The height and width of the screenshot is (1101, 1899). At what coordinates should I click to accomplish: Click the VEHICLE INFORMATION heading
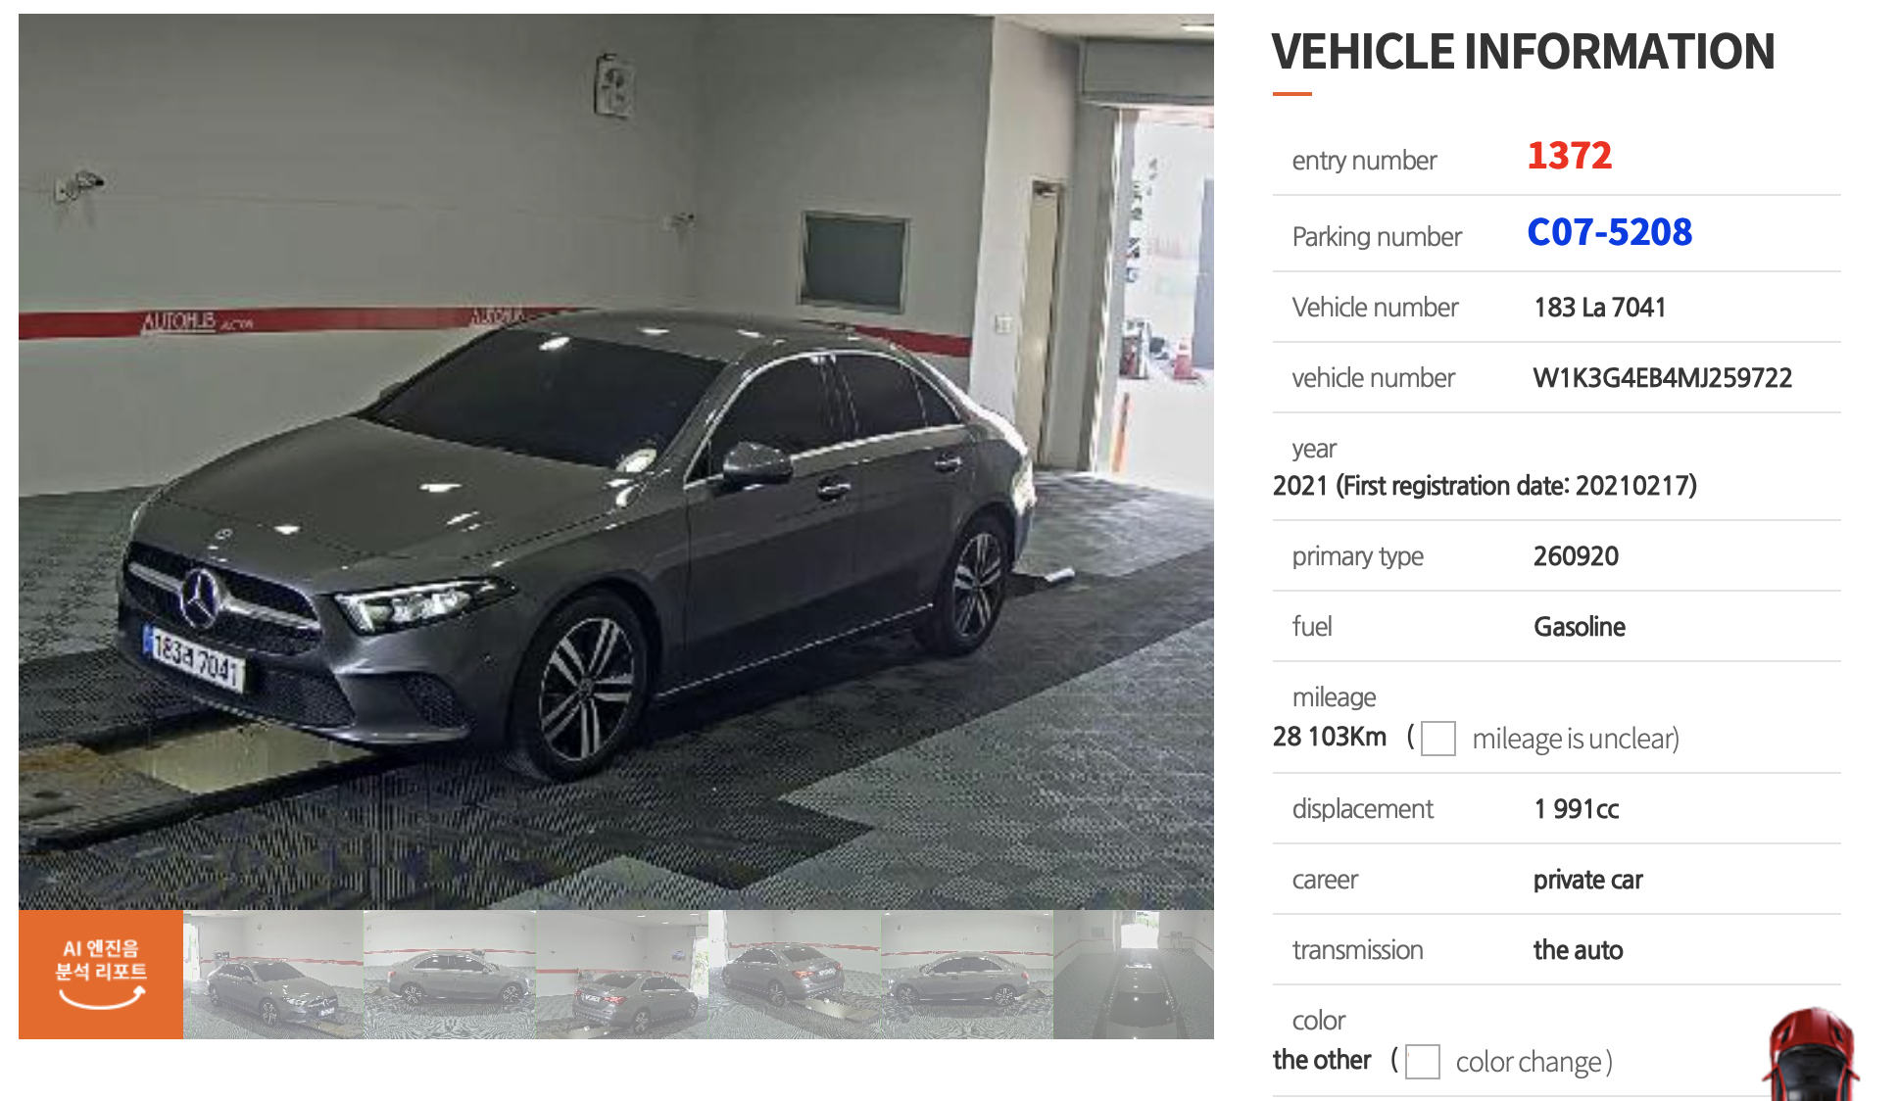coord(1524,52)
